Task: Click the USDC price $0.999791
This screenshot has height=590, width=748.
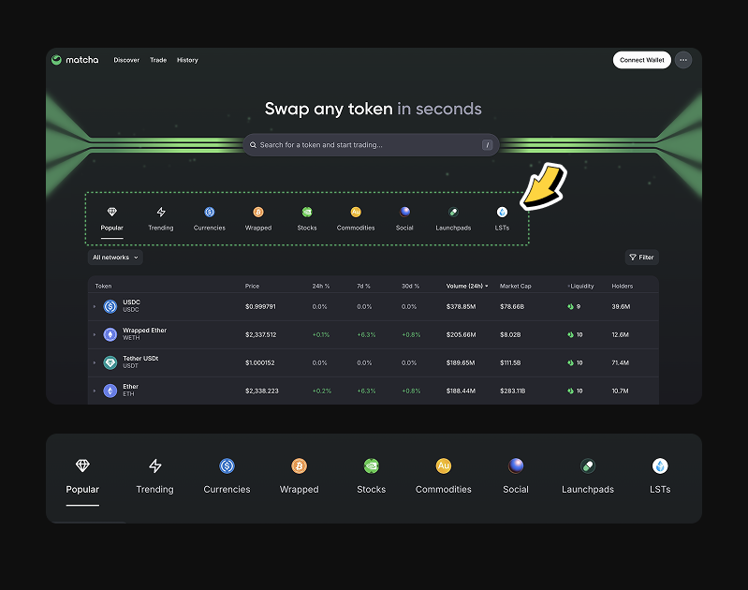Action: pos(260,306)
